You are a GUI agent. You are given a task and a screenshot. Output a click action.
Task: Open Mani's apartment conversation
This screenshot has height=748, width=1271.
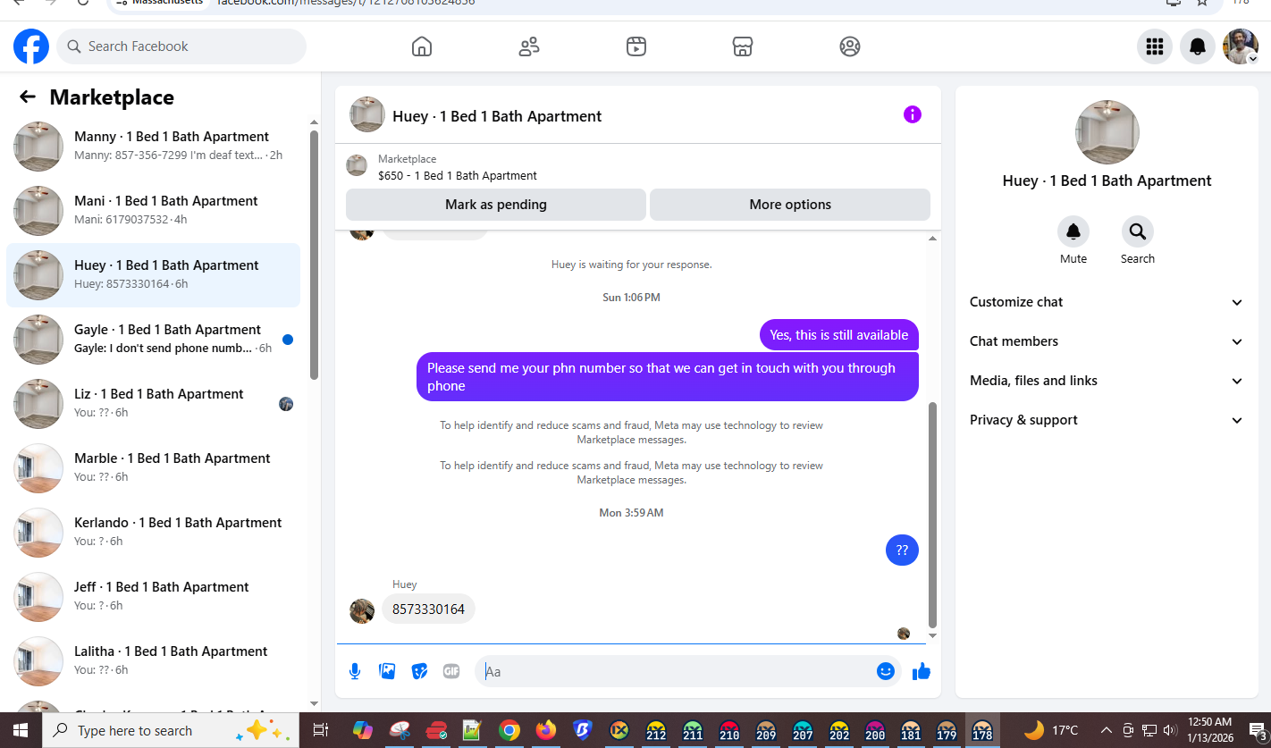point(154,211)
